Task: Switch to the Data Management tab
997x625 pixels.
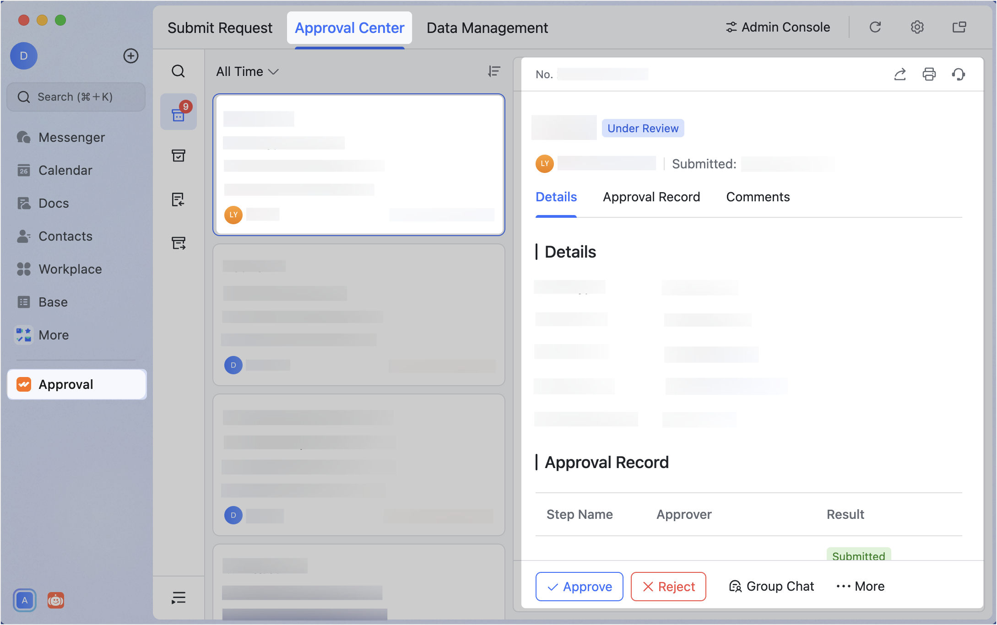Action: [487, 27]
